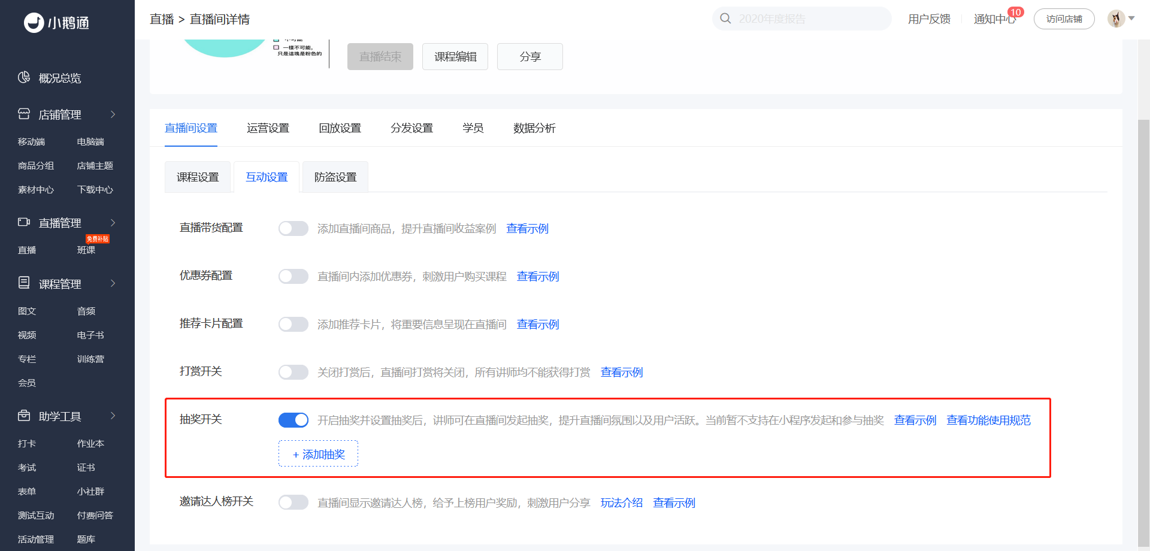Open 作业本 in sidebar
The width and height of the screenshot is (1150, 551).
click(90, 444)
